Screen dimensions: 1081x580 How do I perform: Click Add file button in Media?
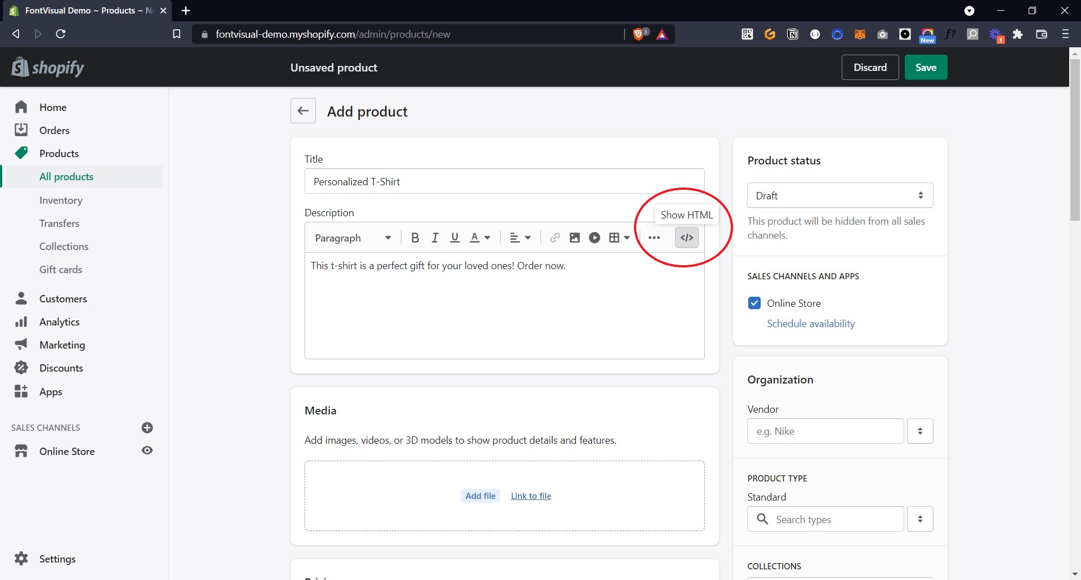[480, 496]
